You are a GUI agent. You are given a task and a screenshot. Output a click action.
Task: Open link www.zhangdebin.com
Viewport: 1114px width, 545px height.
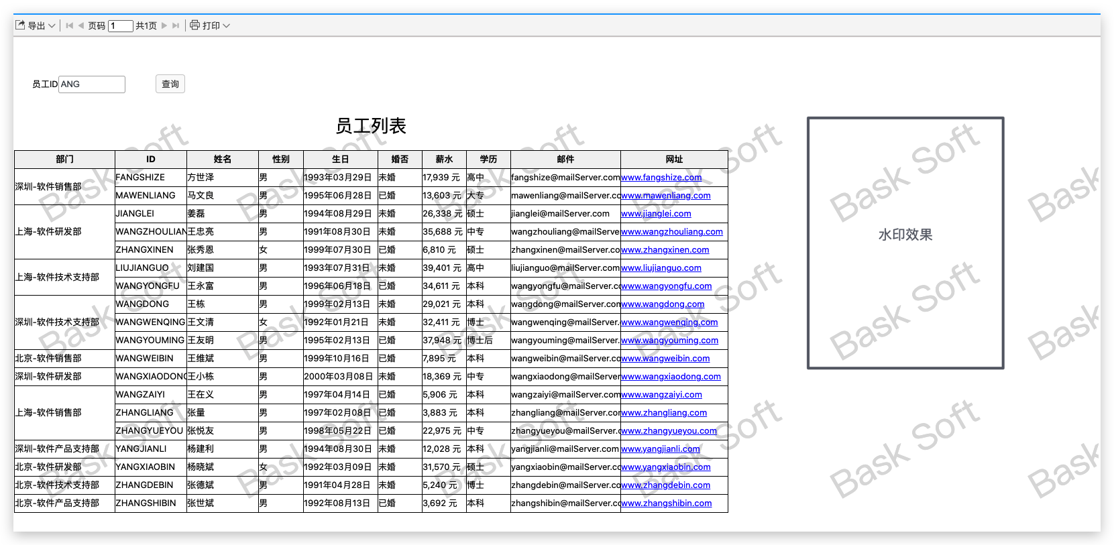pos(666,485)
